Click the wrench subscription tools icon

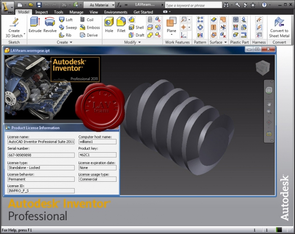pos(237,5)
